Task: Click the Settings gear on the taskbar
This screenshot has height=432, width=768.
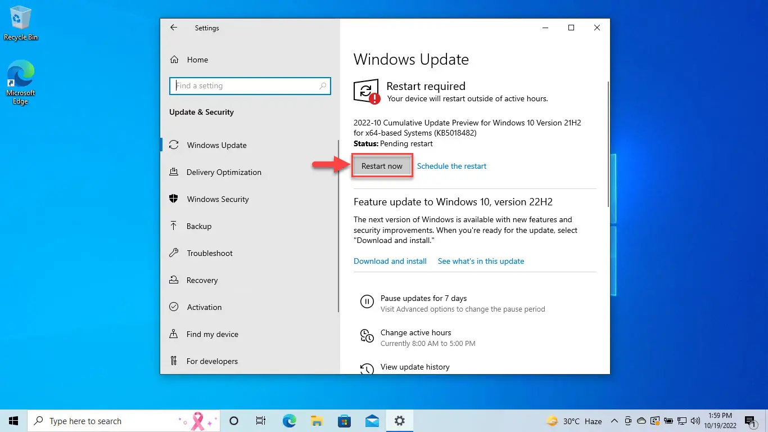Action: (x=399, y=421)
